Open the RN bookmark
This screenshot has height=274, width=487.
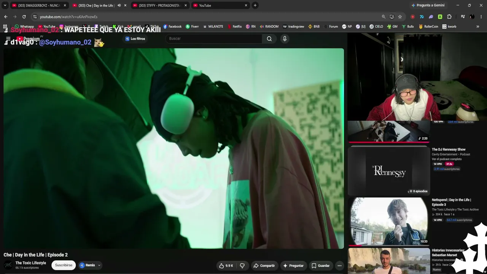pyautogui.click(x=251, y=27)
